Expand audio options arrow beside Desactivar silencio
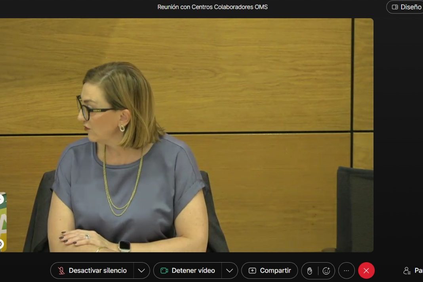Viewport: 423px width, 282px height. tap(141, 271)
